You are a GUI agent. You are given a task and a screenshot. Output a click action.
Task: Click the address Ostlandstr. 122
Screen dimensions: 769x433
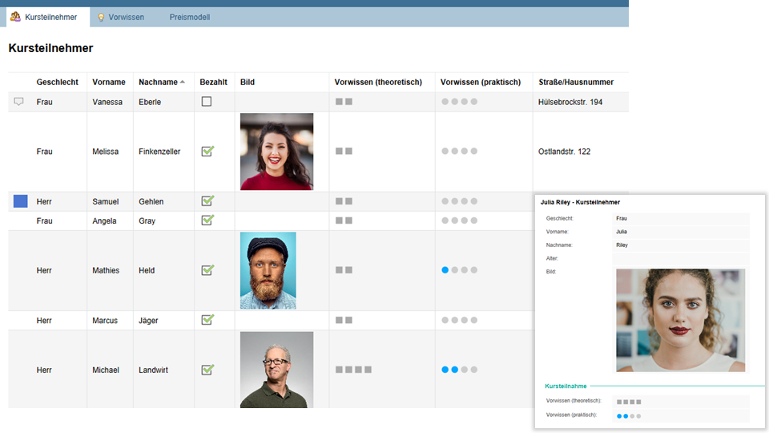[x=564, y=152]
